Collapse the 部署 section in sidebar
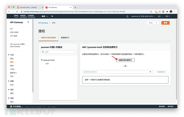This screenshot has width=184, height=117. tap(9, 81)
